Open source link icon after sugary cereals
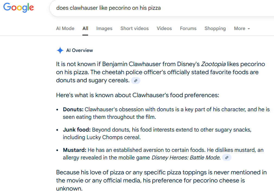 tap(136, 81)
